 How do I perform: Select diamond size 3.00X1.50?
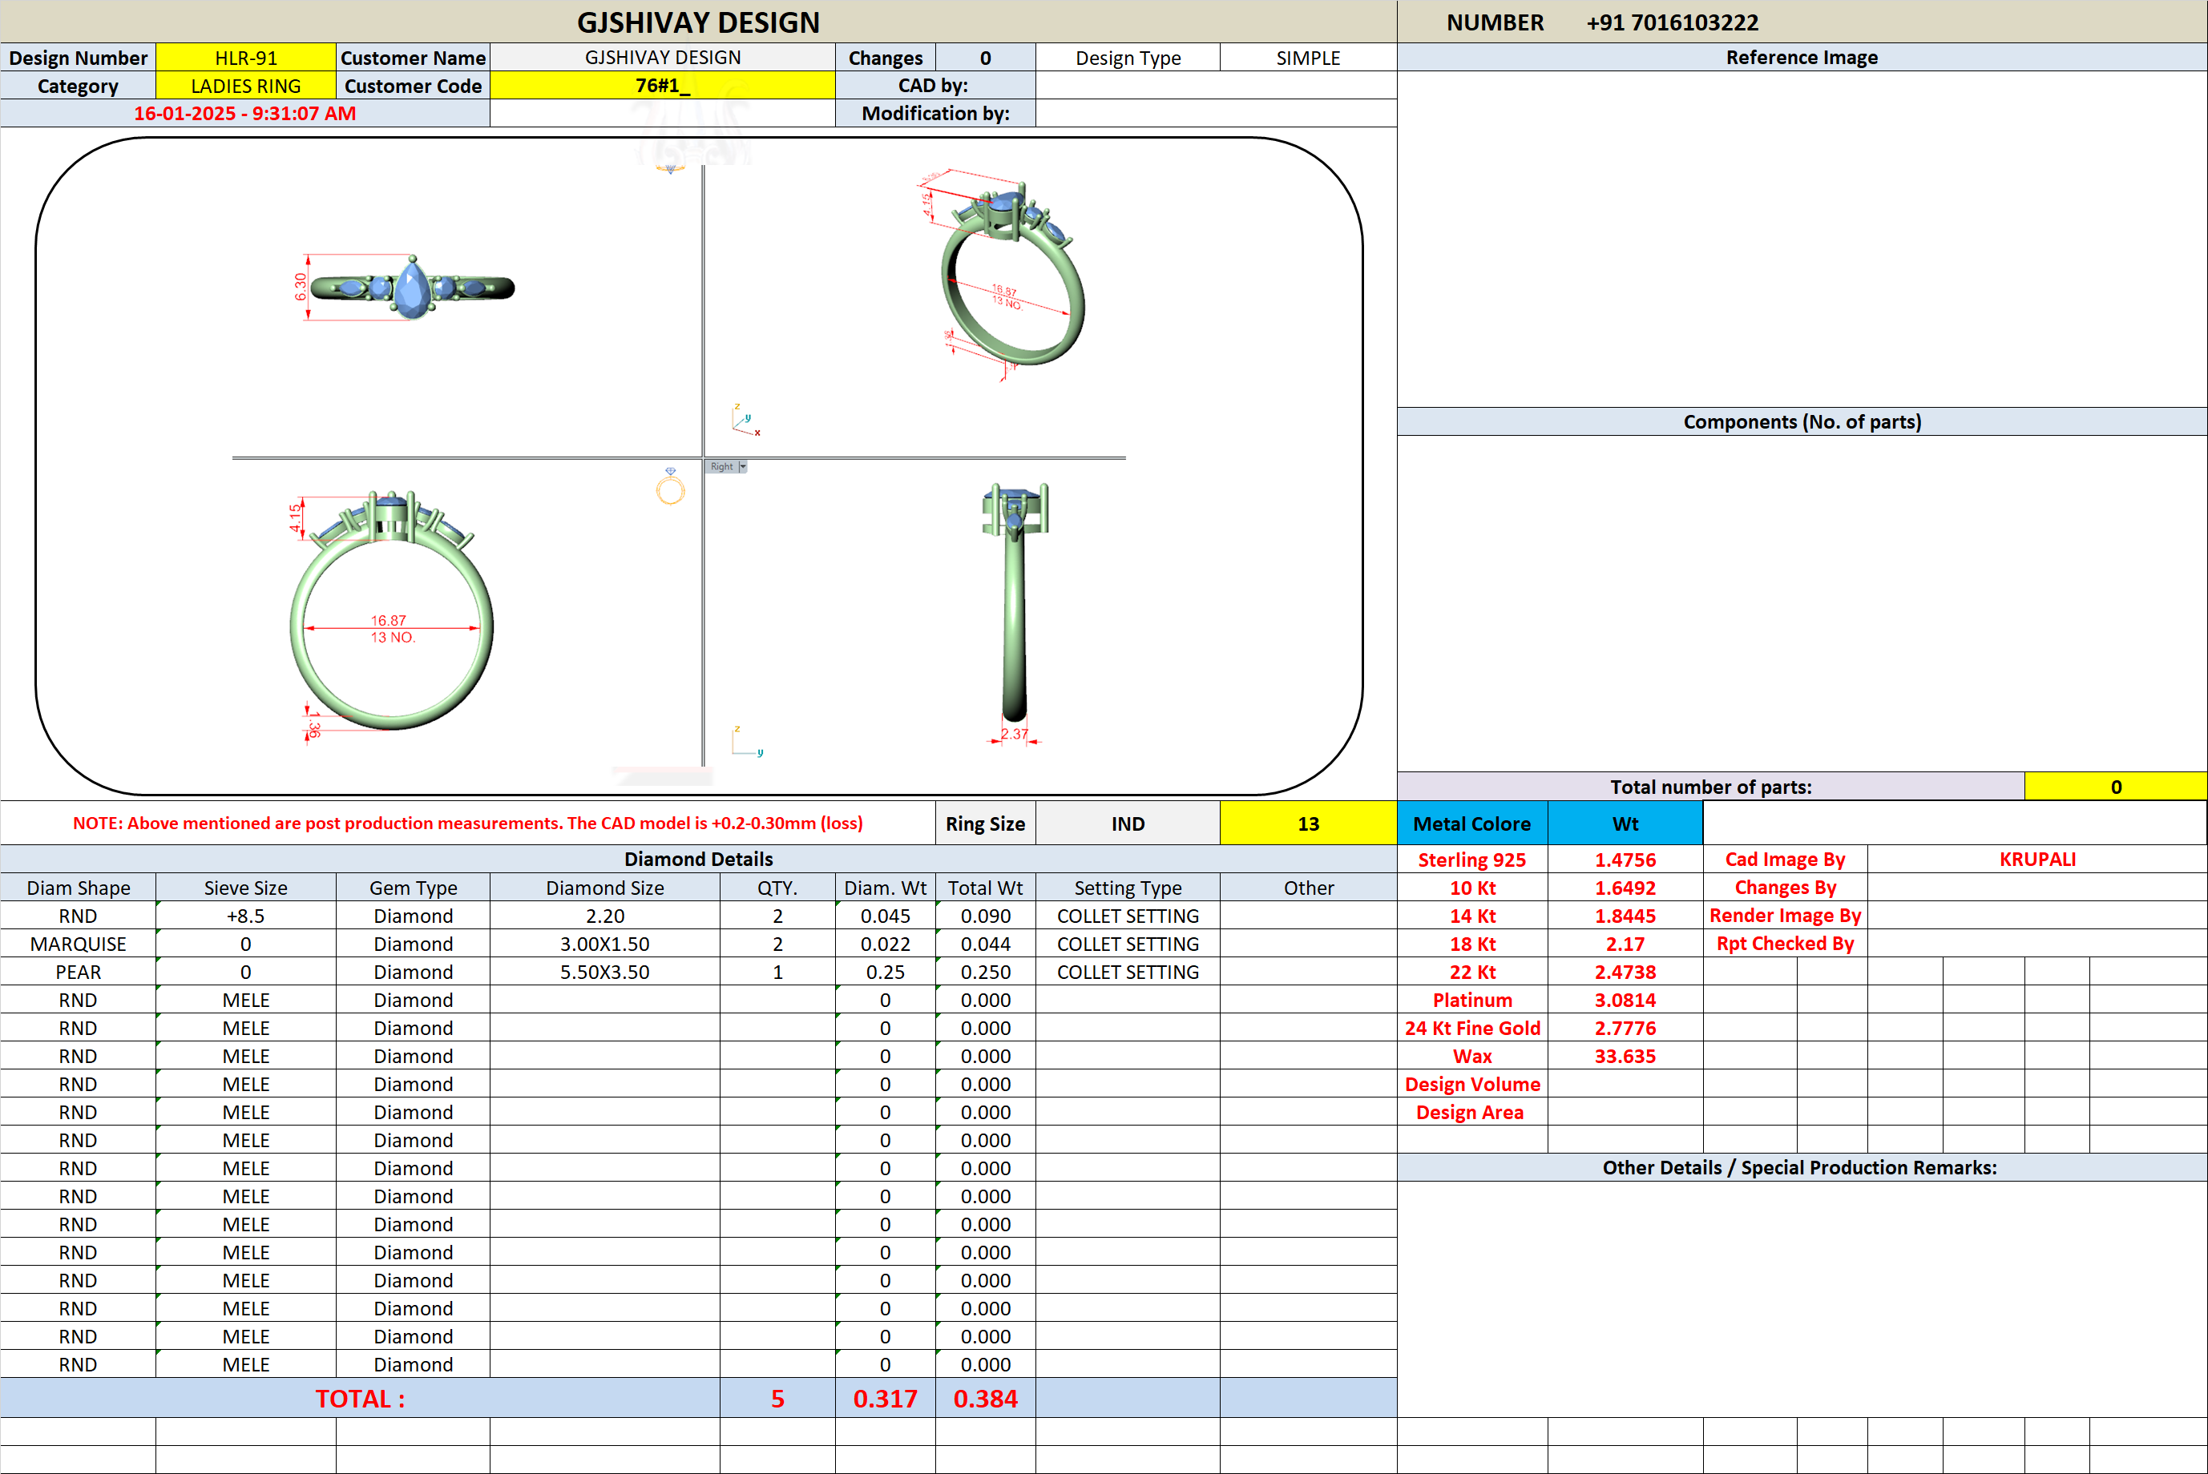(604, 944)
